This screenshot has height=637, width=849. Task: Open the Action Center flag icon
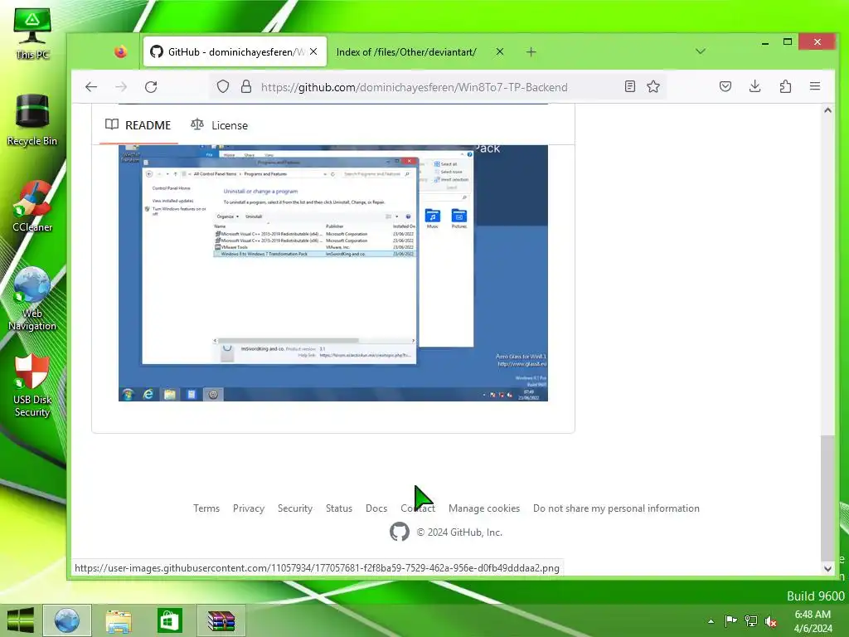coord(730,621)
